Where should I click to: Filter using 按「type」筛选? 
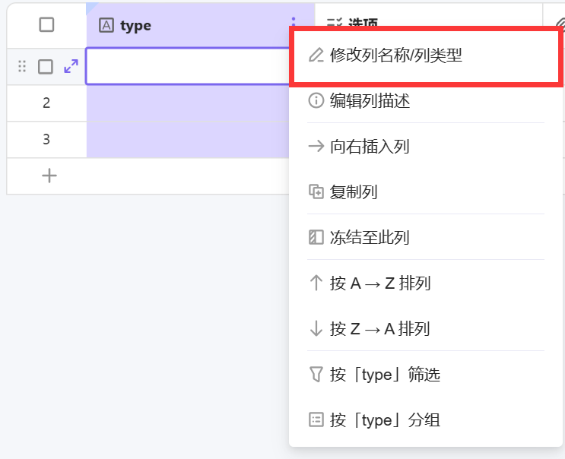pos(385,375)
